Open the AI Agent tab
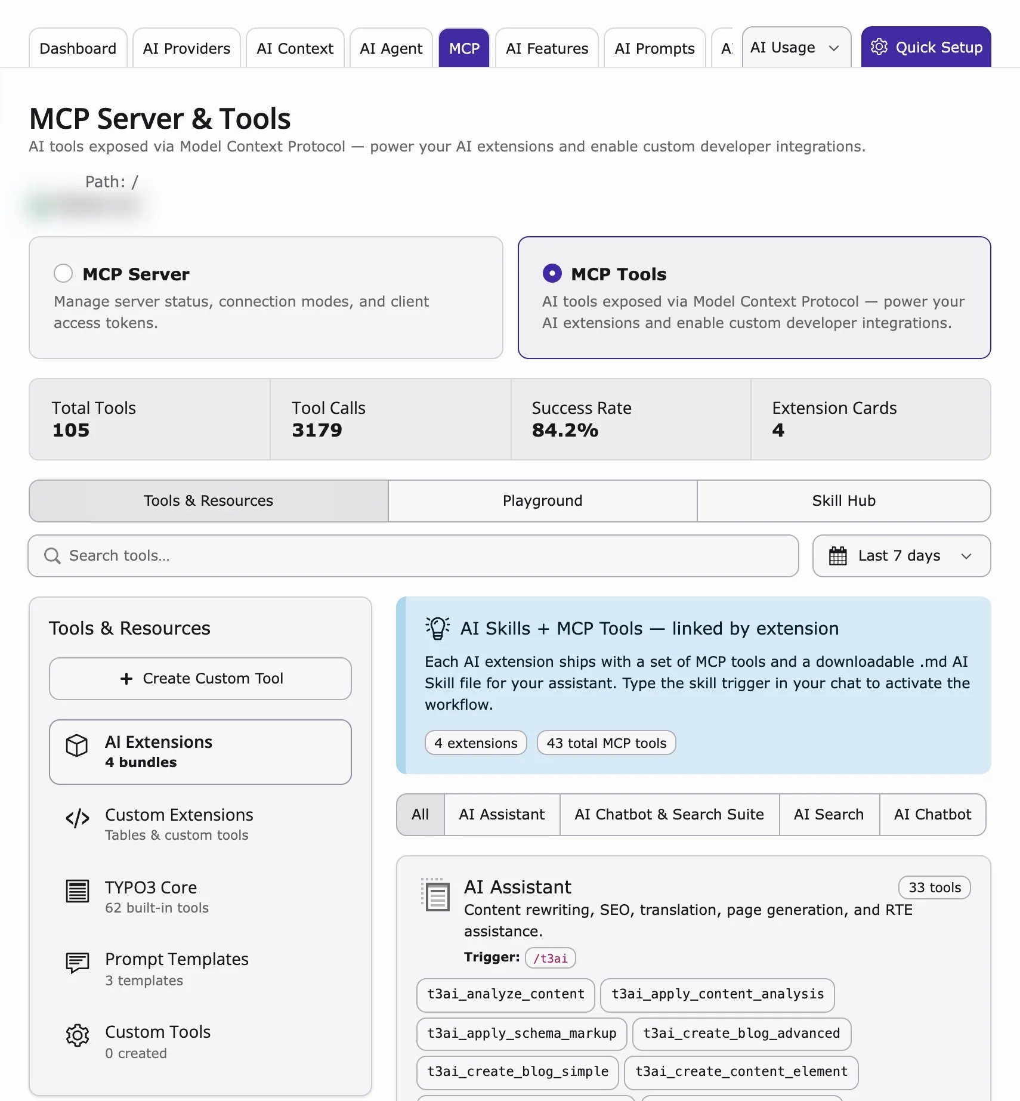This screenshot has height=1101, width=1020. (x=391, y=48)
